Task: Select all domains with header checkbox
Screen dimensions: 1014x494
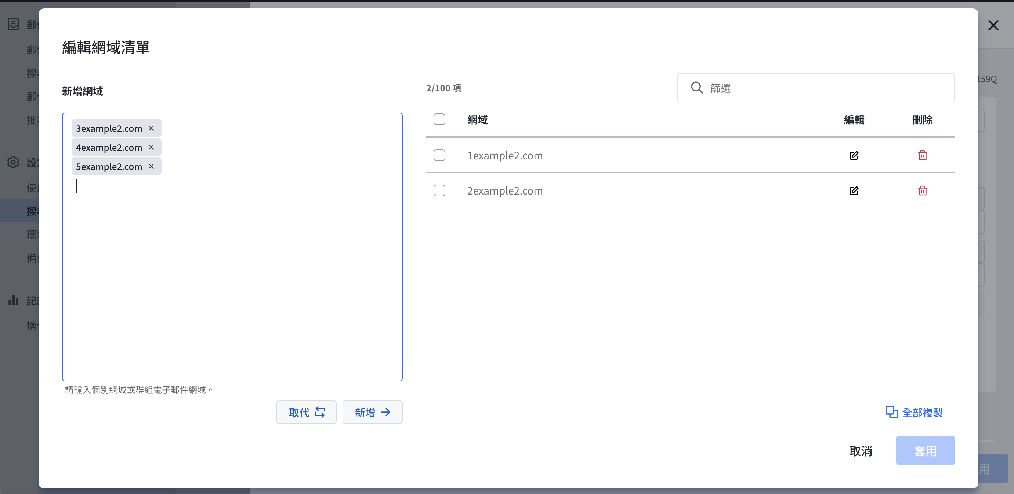Action: tap(439, 119)
